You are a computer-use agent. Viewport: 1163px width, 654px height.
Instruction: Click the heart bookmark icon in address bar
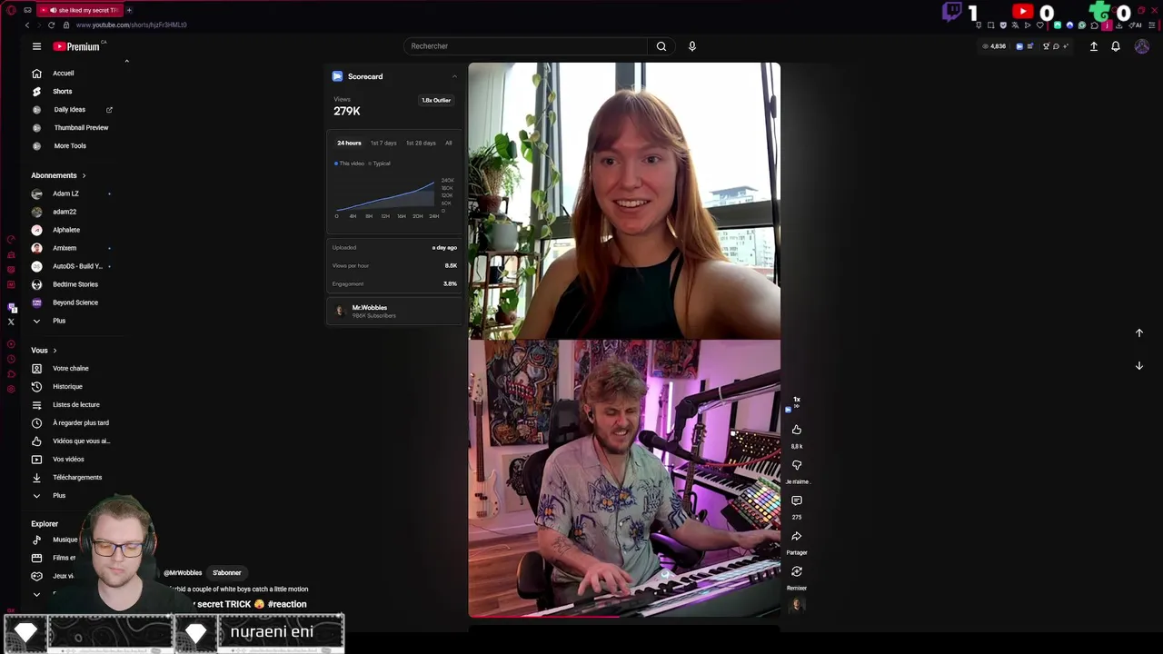1040,25
